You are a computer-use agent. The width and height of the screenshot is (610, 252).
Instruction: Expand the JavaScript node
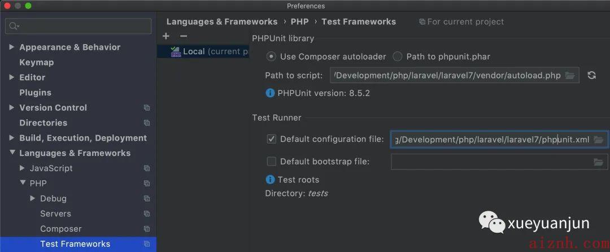pyautogui.click(x=23, y=168)
